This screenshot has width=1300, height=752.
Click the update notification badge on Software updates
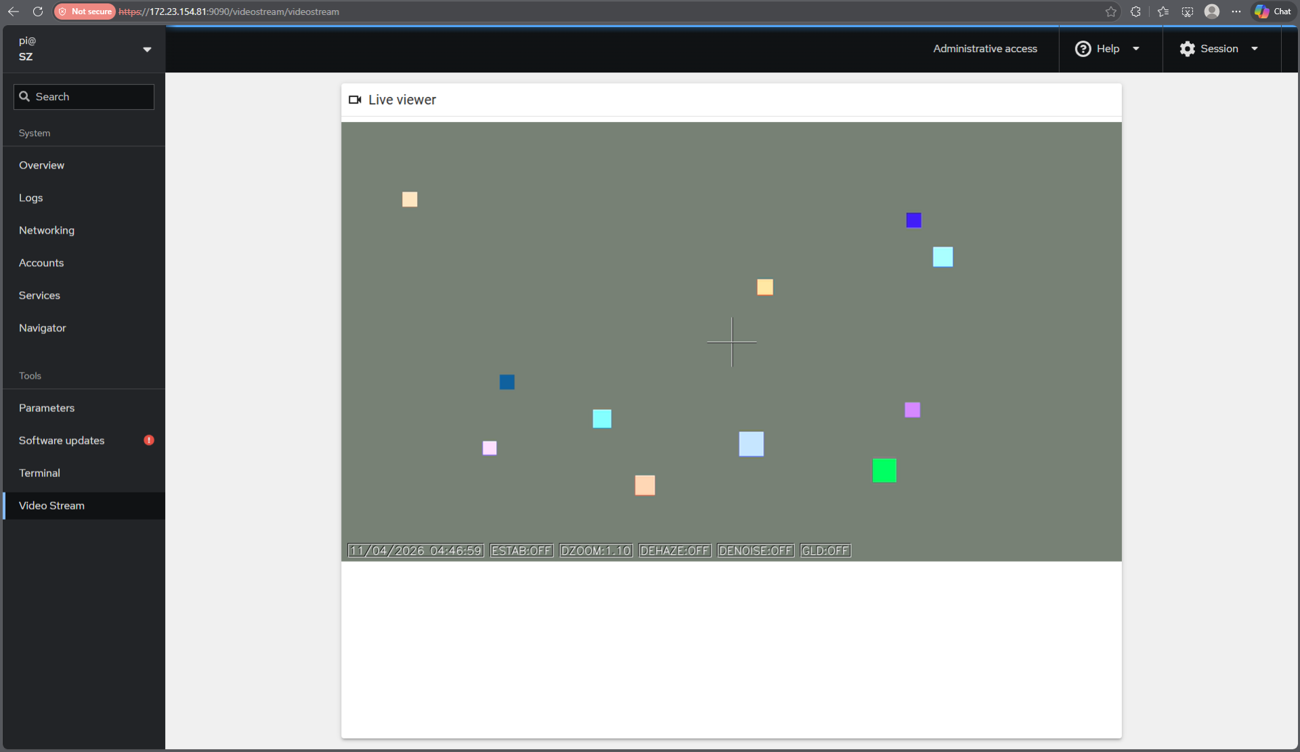(x=148, y=440)
